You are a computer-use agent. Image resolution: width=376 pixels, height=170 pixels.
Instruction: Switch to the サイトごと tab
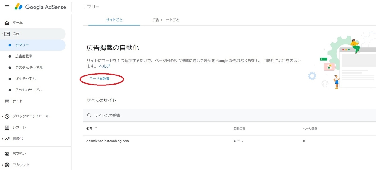click(114, 20)
